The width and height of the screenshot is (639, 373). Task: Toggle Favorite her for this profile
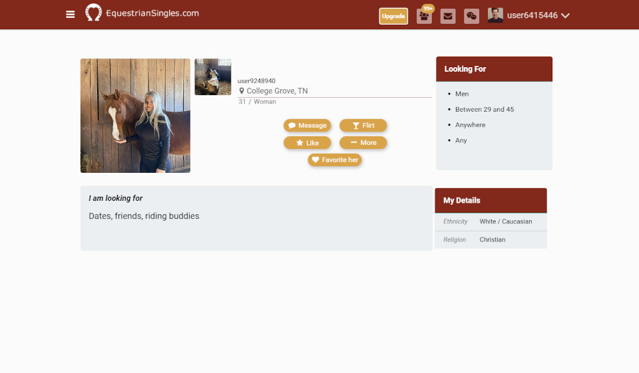334,160
